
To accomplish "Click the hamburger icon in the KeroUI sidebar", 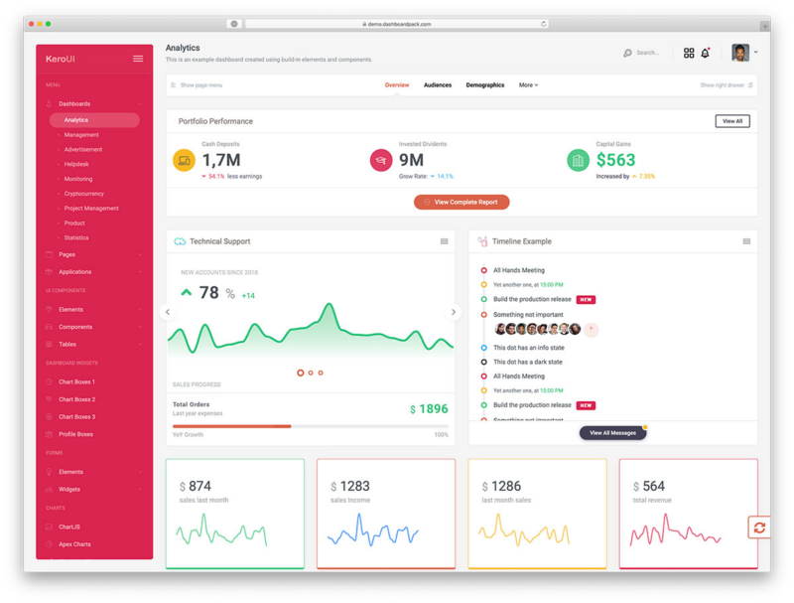I will pos(137,58).
